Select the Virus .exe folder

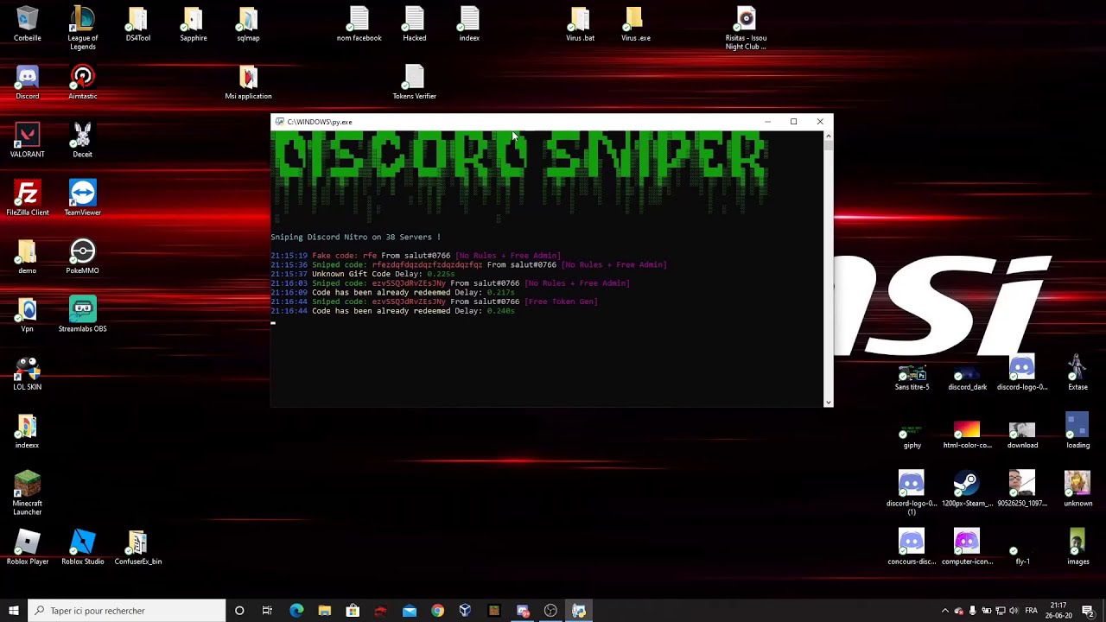point(635,23)
